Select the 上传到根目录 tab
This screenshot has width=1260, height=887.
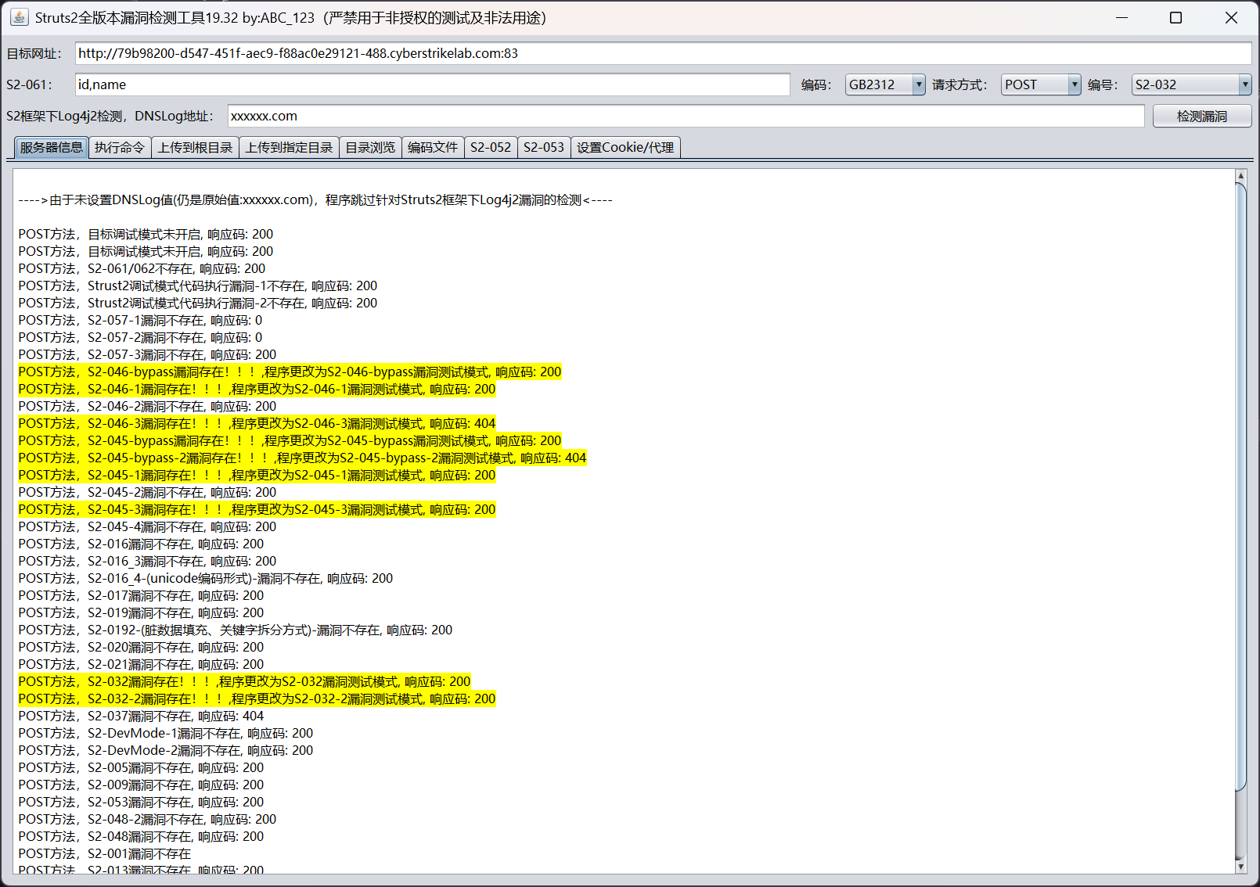click(195, 147)
